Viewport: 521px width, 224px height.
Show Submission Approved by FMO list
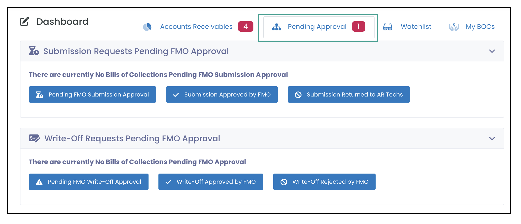click(x=221, y=95)
